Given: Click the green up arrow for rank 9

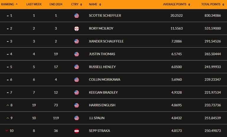Looking at the screenshot, I should 8,118.
